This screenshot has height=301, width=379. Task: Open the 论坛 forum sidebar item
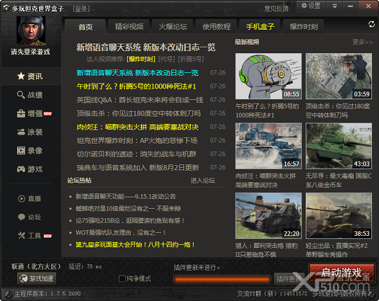tap(30, 217)
